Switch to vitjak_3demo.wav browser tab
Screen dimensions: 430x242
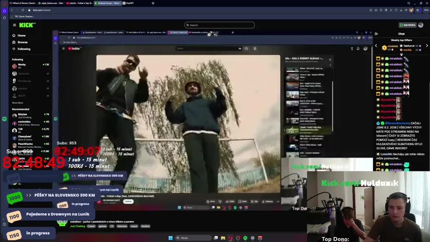pyautogui.click(x=51, y=3)
